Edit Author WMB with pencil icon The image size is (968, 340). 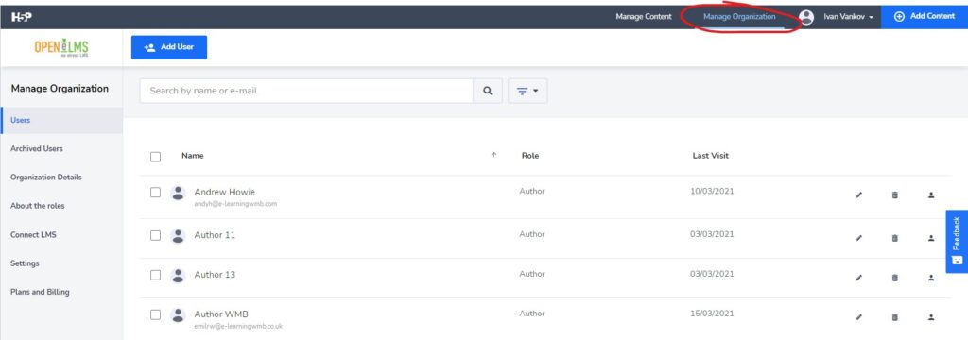858,317
